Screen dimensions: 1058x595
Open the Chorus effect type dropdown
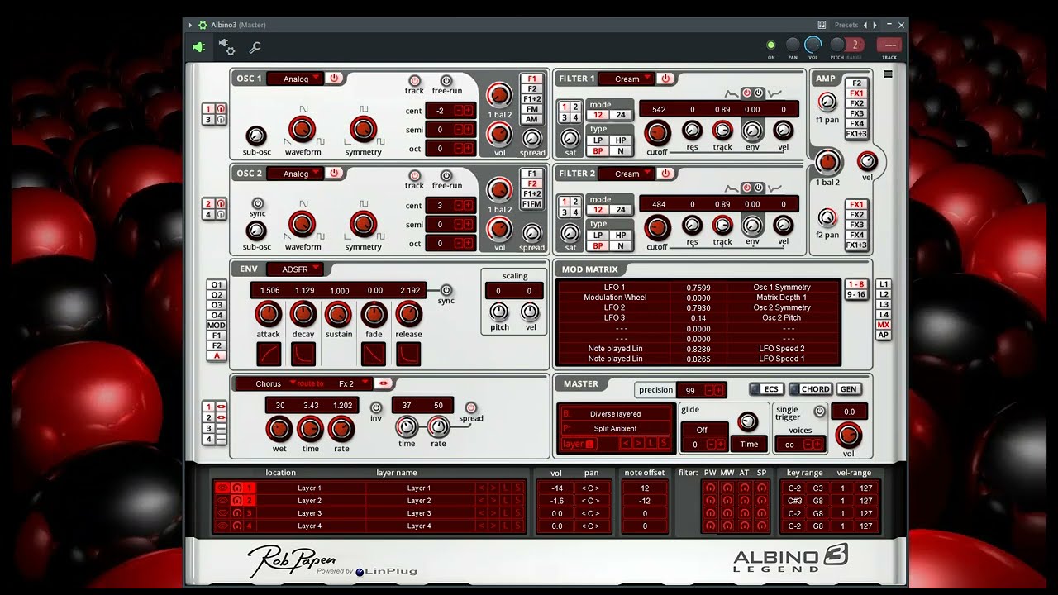268,383
